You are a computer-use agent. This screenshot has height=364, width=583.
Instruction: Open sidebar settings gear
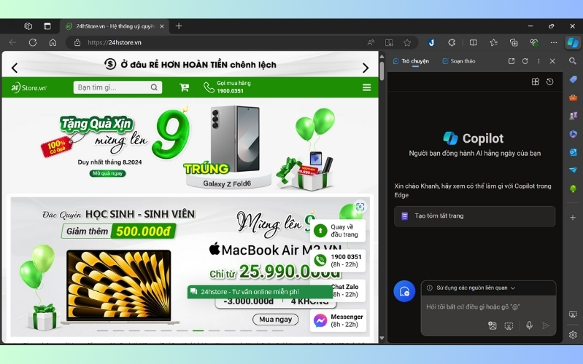coord(573,335)
